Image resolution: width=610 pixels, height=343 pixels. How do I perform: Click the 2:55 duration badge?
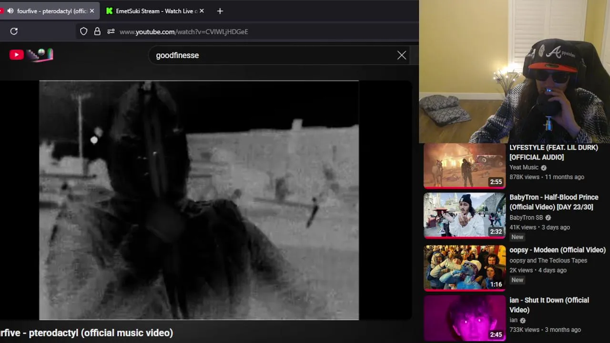point(496,182)
